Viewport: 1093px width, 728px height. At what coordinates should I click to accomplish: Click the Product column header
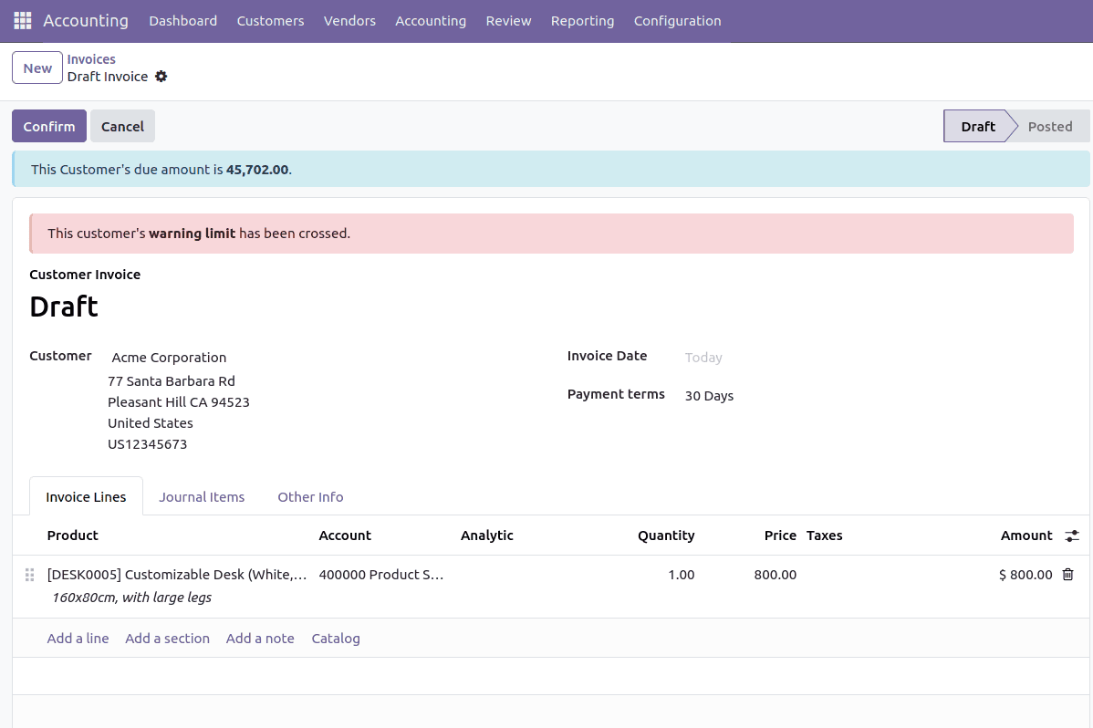click(72, 536)
